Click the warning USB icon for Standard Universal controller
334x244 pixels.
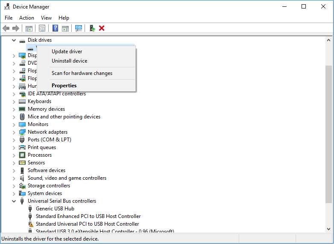coord(31,224)
